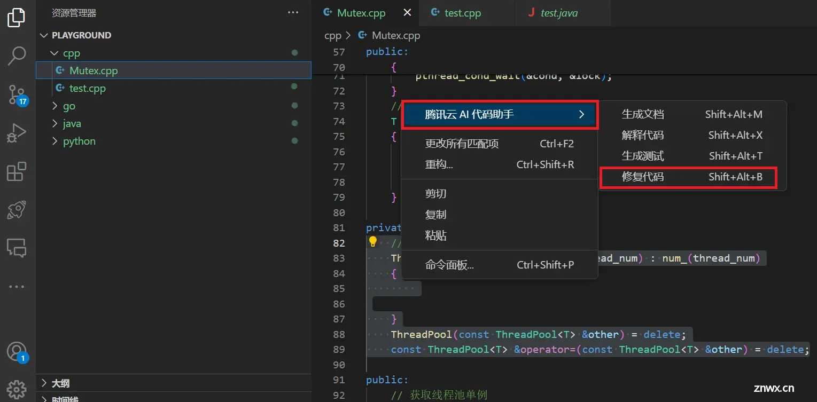Open the Explorer files icon

click(17, 18)
